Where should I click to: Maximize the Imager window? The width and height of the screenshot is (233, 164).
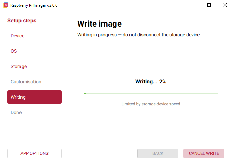[209, 5]
